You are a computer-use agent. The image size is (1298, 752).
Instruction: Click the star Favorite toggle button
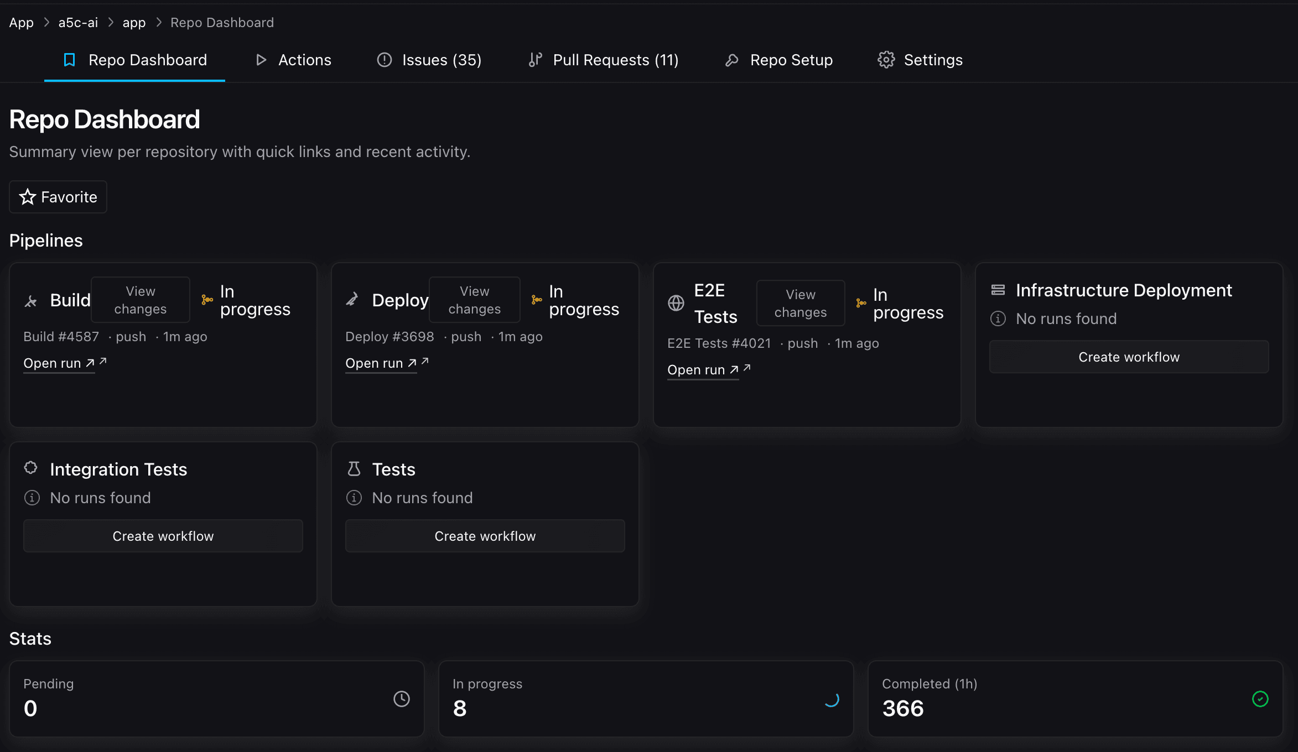pos(58,197)
